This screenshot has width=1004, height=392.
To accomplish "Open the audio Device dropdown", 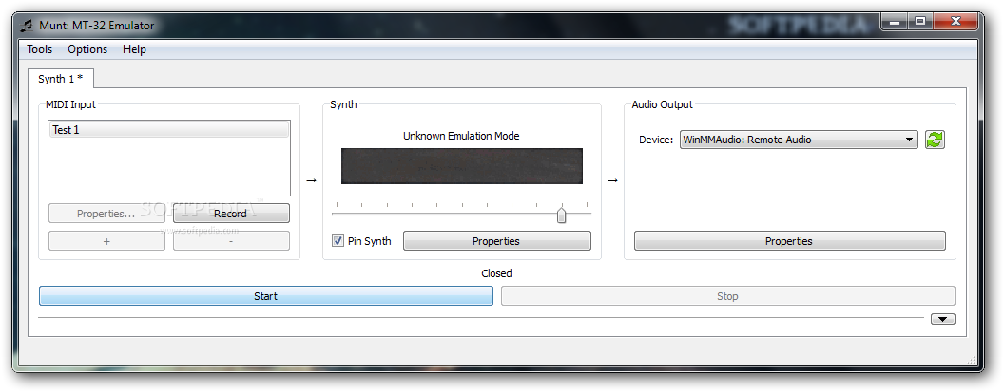I will tap(799, 140).
